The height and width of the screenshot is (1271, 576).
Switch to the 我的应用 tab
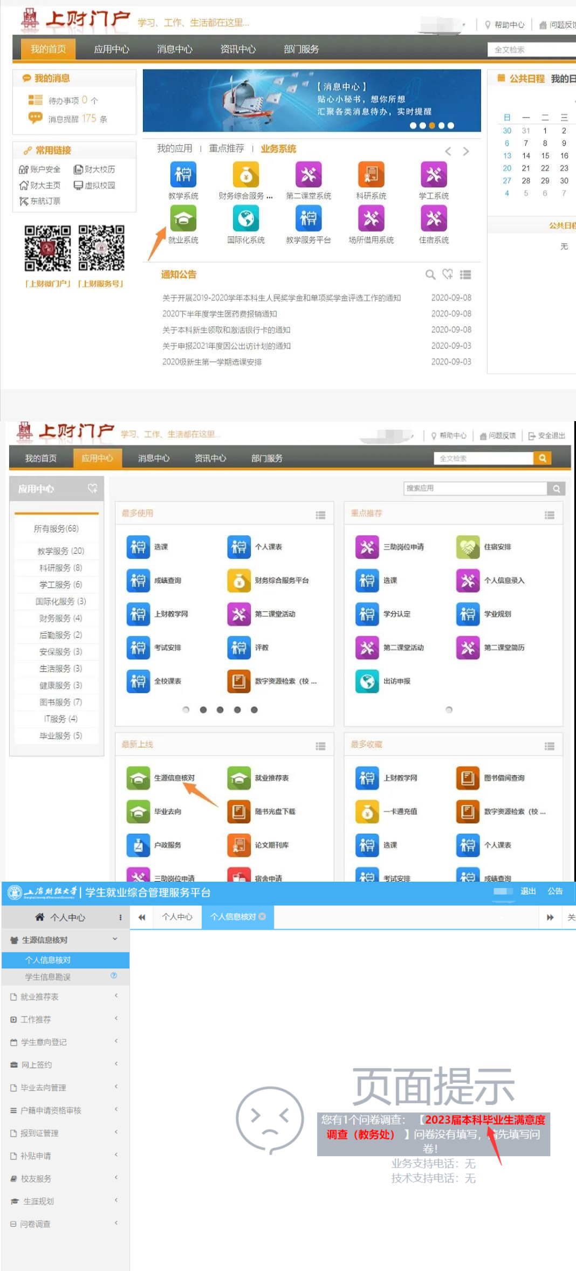174,148
